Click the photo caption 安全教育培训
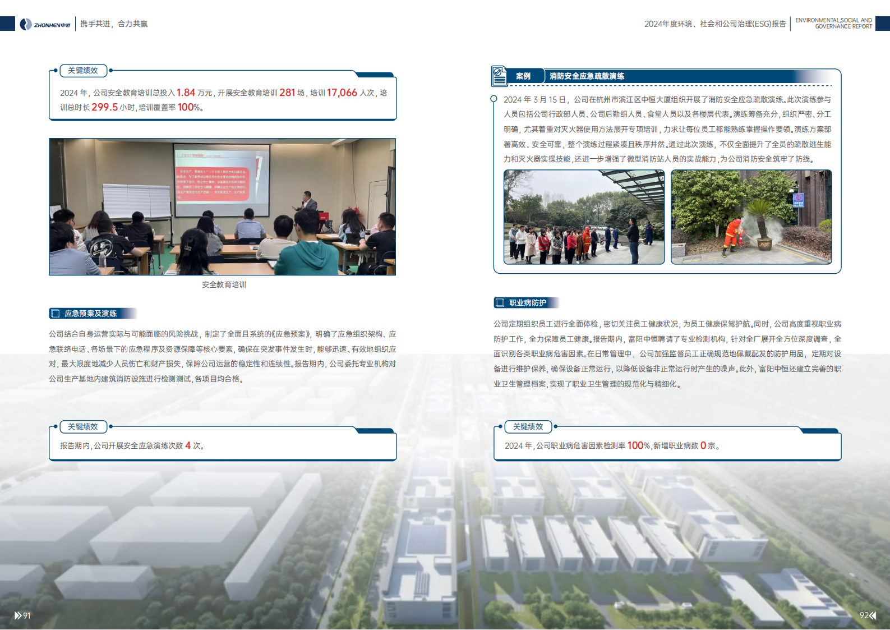Screen dimensions: 890x630 (224, 284)
